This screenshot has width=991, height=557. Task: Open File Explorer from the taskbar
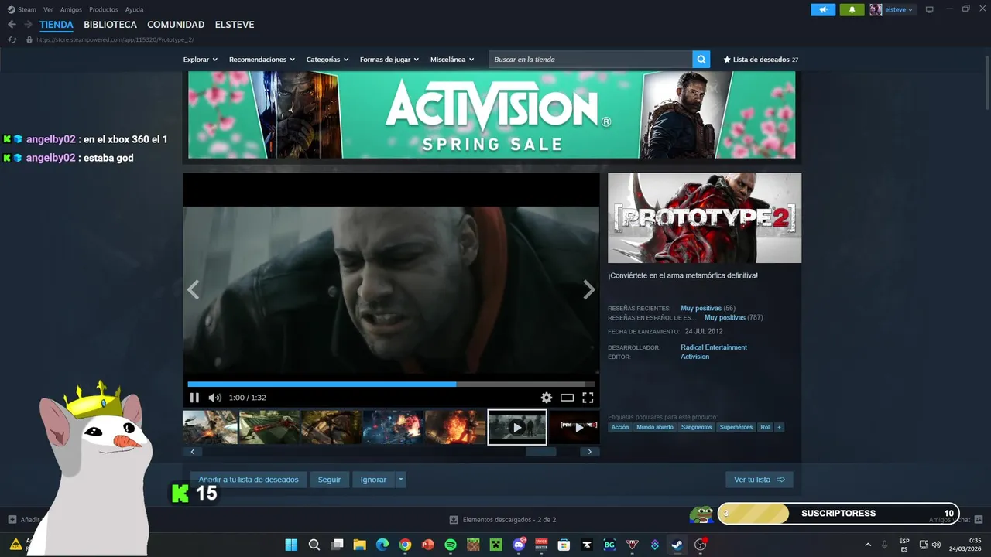click(x=359, y=545)
